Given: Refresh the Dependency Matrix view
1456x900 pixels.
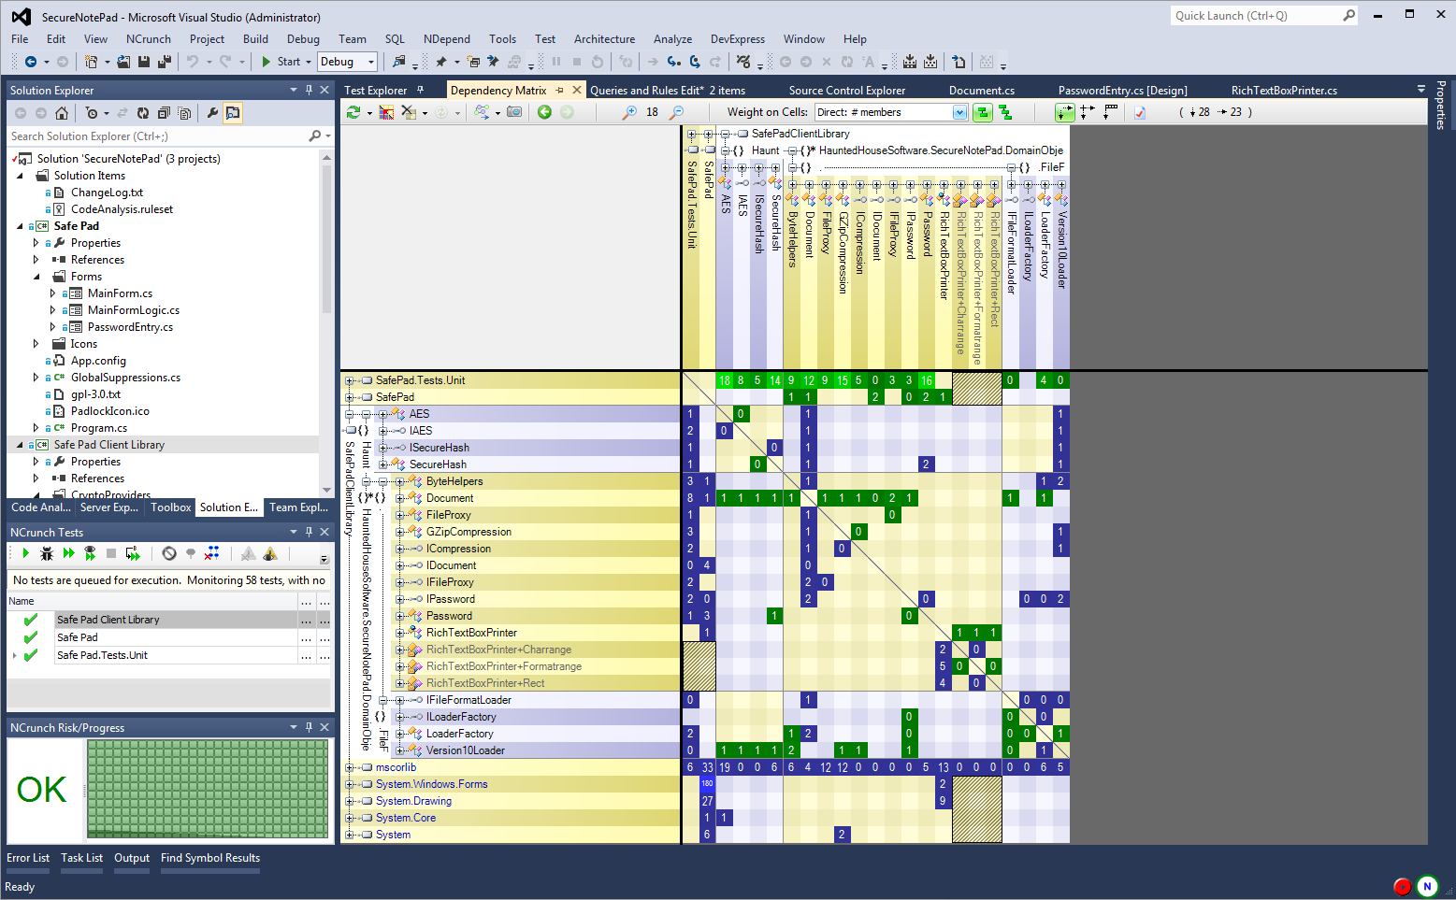Looking at the screenshot, I should (x=354, y=111).
